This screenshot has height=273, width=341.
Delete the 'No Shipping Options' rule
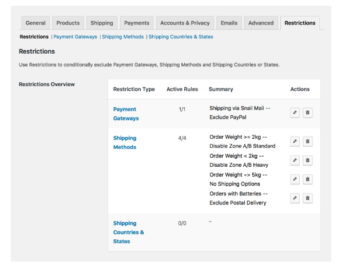[x=307, y=179]
